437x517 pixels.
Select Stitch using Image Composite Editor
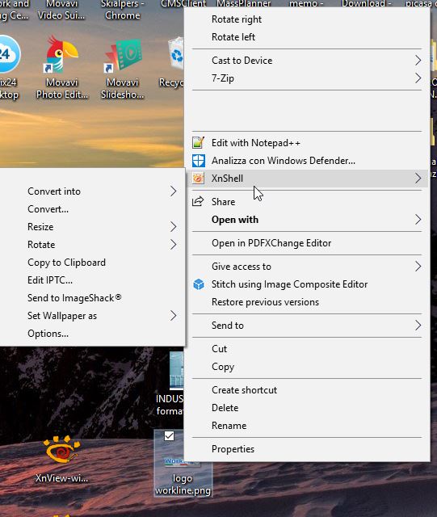click(307, 284)
